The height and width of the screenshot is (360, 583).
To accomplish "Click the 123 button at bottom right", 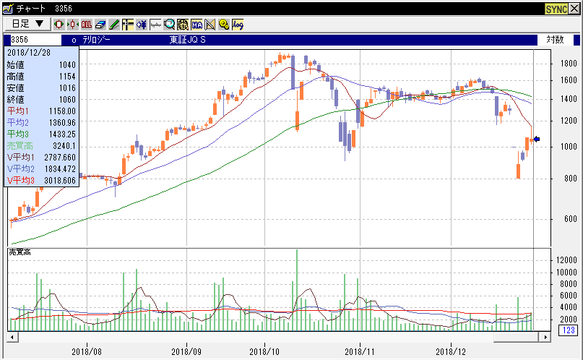I will click(566, 330).
